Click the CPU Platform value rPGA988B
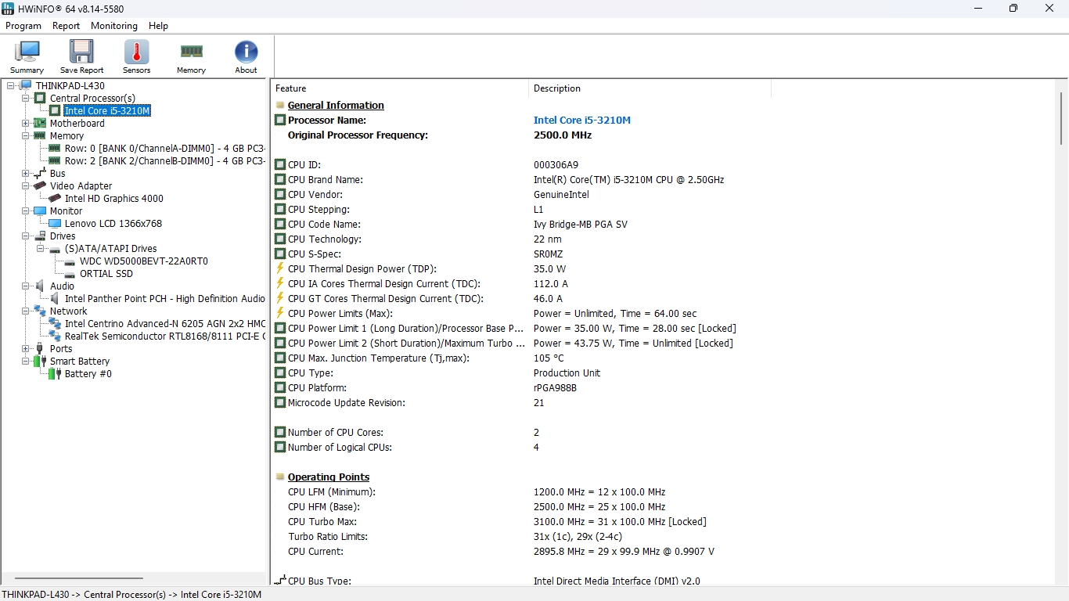Viewport: 1069px width, 601px height. pyautogui.click(x=556, y=388)
